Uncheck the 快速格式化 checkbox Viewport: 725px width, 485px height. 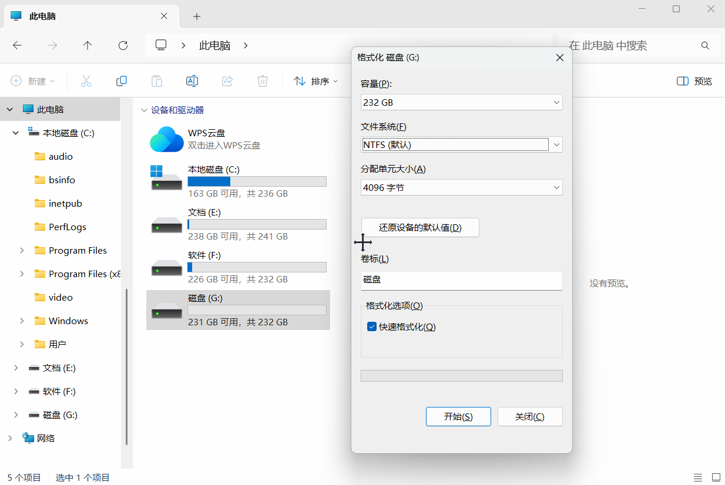[372, 327]
